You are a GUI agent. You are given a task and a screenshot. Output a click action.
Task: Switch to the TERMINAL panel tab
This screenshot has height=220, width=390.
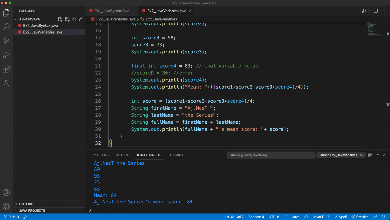point(177,155)
